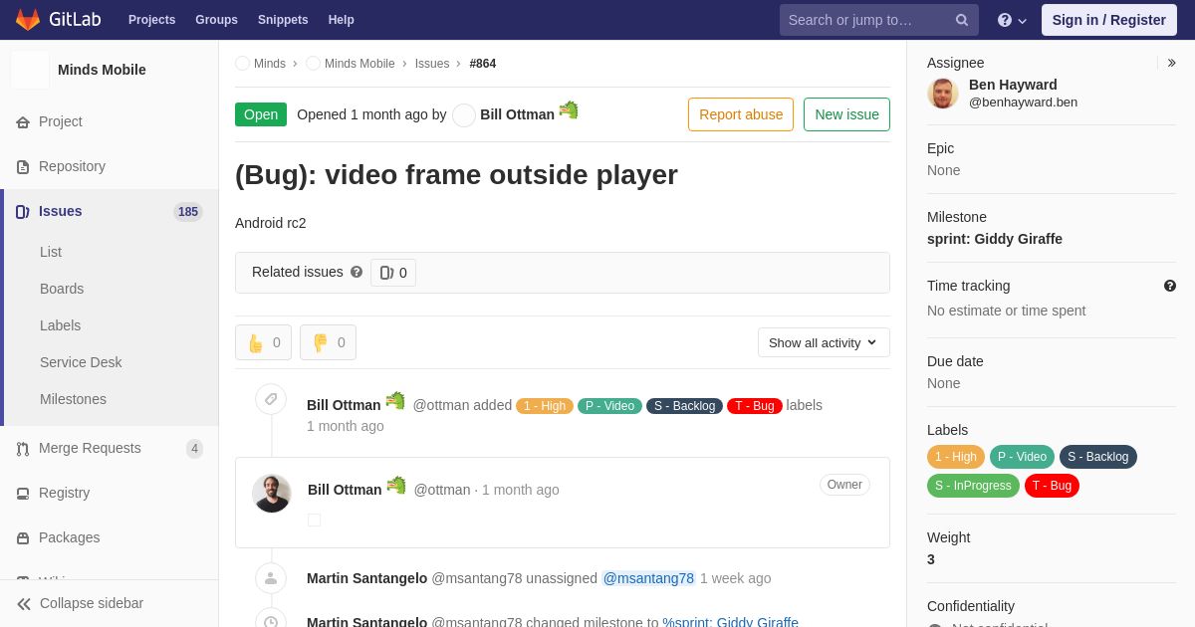Click the GitLab fox logo

click(28, 20)
